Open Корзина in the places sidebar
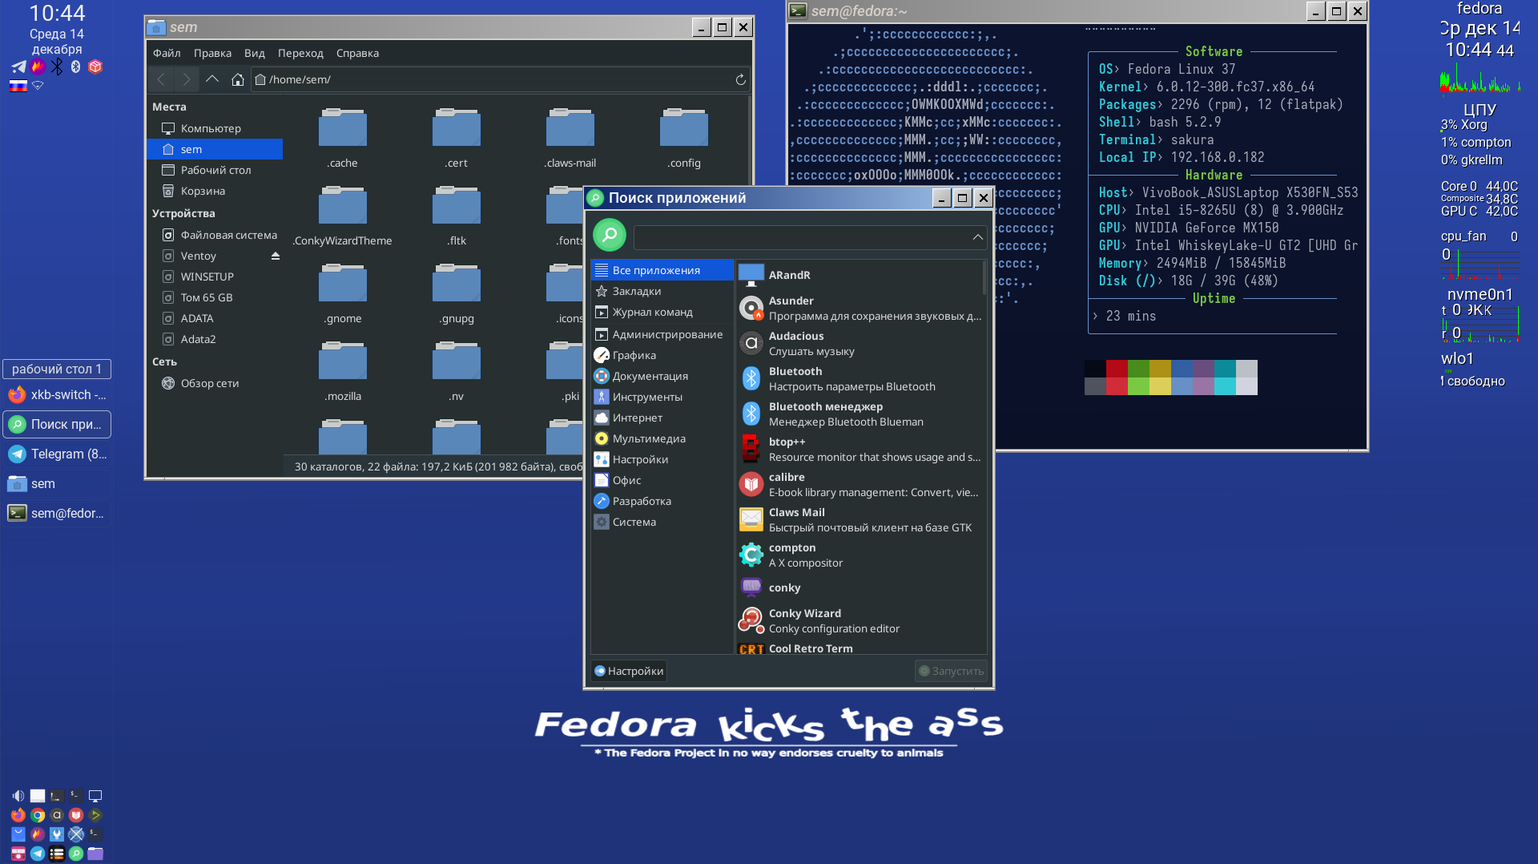Screen dimensions: 1538x864 pos(215,191)
